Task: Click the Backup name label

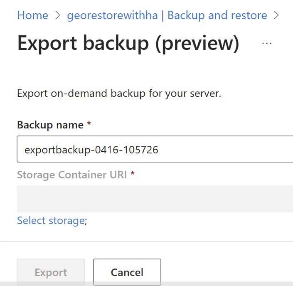Action: [50, 125]
